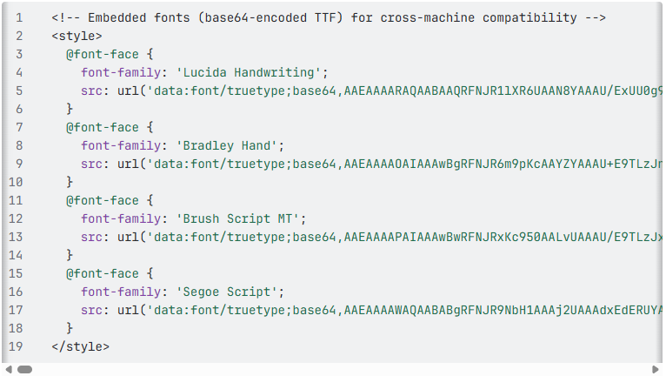This screenshot has width=666, height=376.
Task: Click line number 19 in the gutter
Action: (x=16, y=346)
